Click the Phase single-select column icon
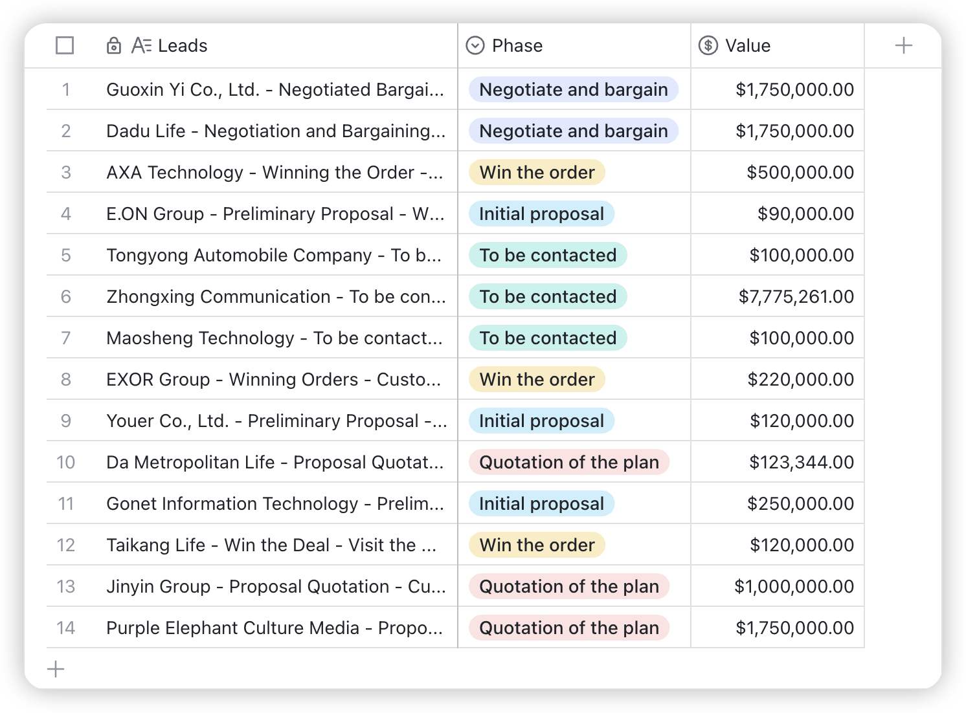The width and height of the screenshot is (966, 713). [x=475, y=45]
